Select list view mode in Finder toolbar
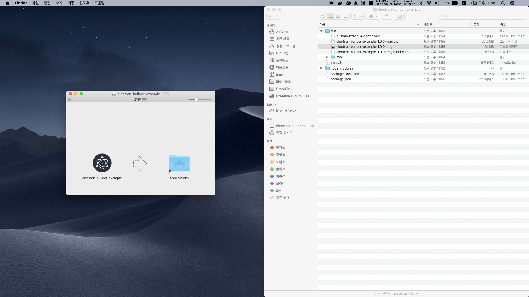 [x=331, y=16]
